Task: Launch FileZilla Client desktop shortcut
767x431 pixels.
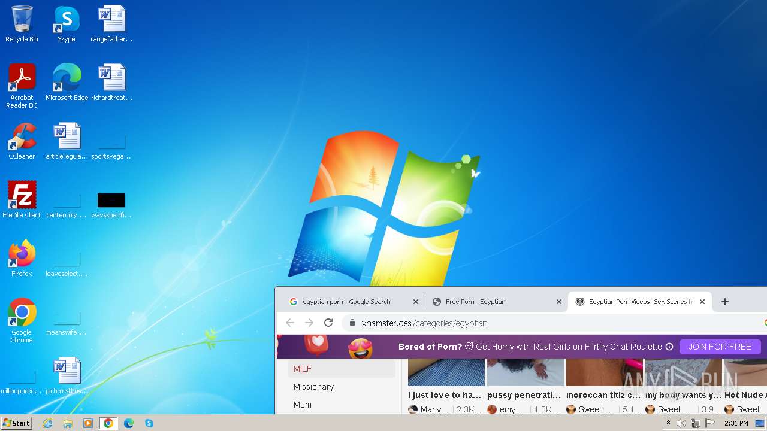Action: [x=22, y=200]
